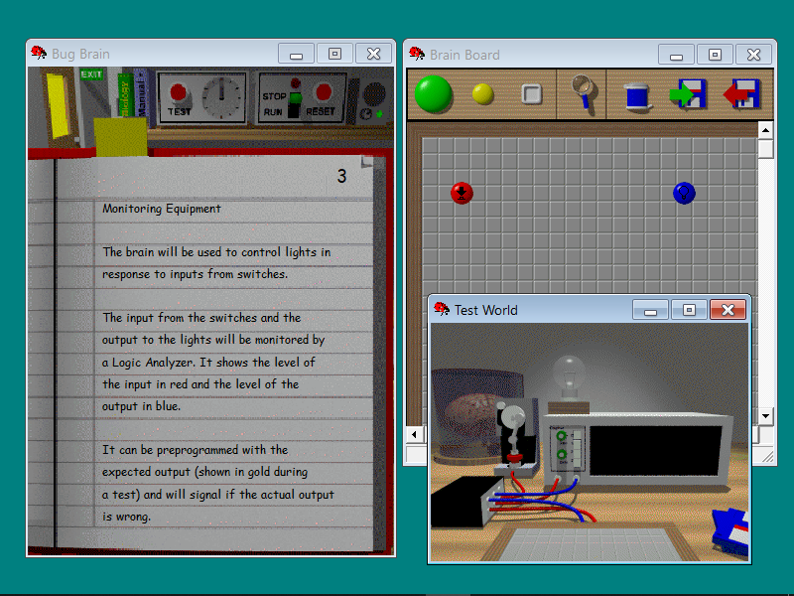Viewport: 794px width, 596px height.
Task: Click the Brain Board scroll up arrow
Action: click(x=765, y=131)
